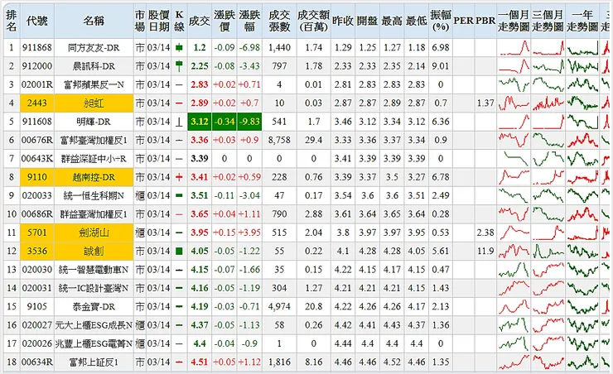View one-month trend chart for 劍湖山
Image resolution: width=613 pixels, height=374 pixels.
point(514,233)
